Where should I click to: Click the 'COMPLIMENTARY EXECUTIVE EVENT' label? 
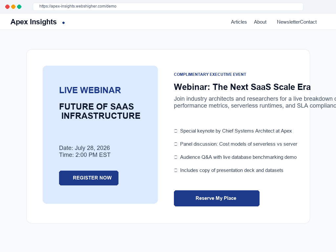[x=210, y=74]
